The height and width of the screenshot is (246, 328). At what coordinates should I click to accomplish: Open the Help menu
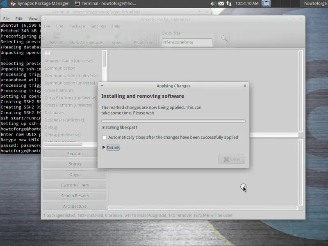[x=116, y=26]
